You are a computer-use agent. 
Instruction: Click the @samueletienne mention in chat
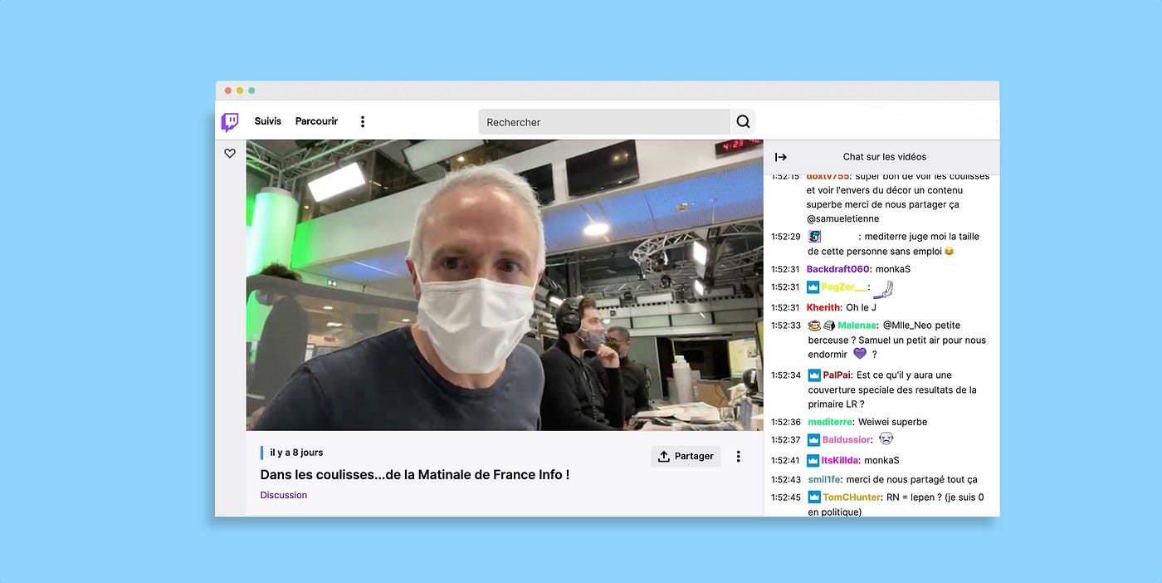pyautogui.click(x=843, y=218)
